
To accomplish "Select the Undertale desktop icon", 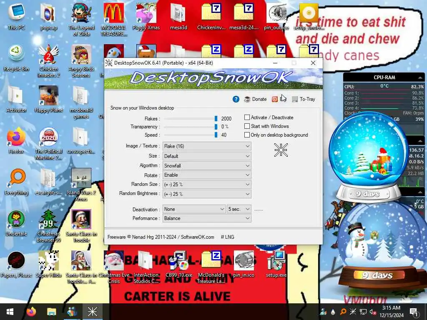I will coord(16,223).
